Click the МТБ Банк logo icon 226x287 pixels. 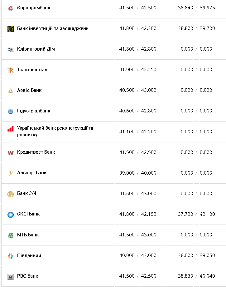pos(11,235)
